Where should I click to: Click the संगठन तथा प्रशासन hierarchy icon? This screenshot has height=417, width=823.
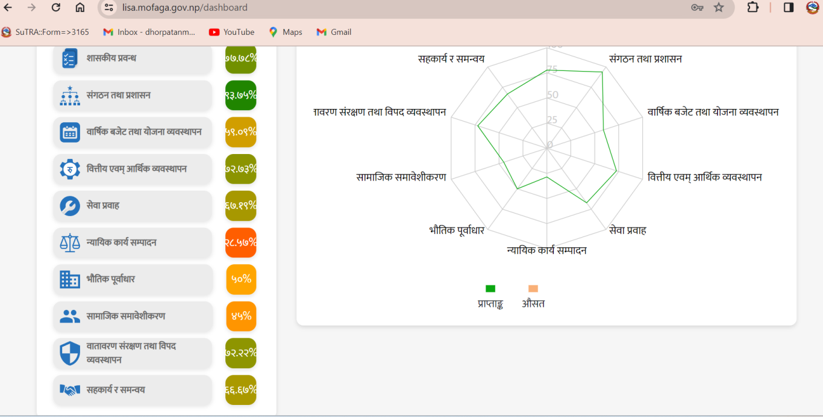pyautogui.click(x=70, y=96)
